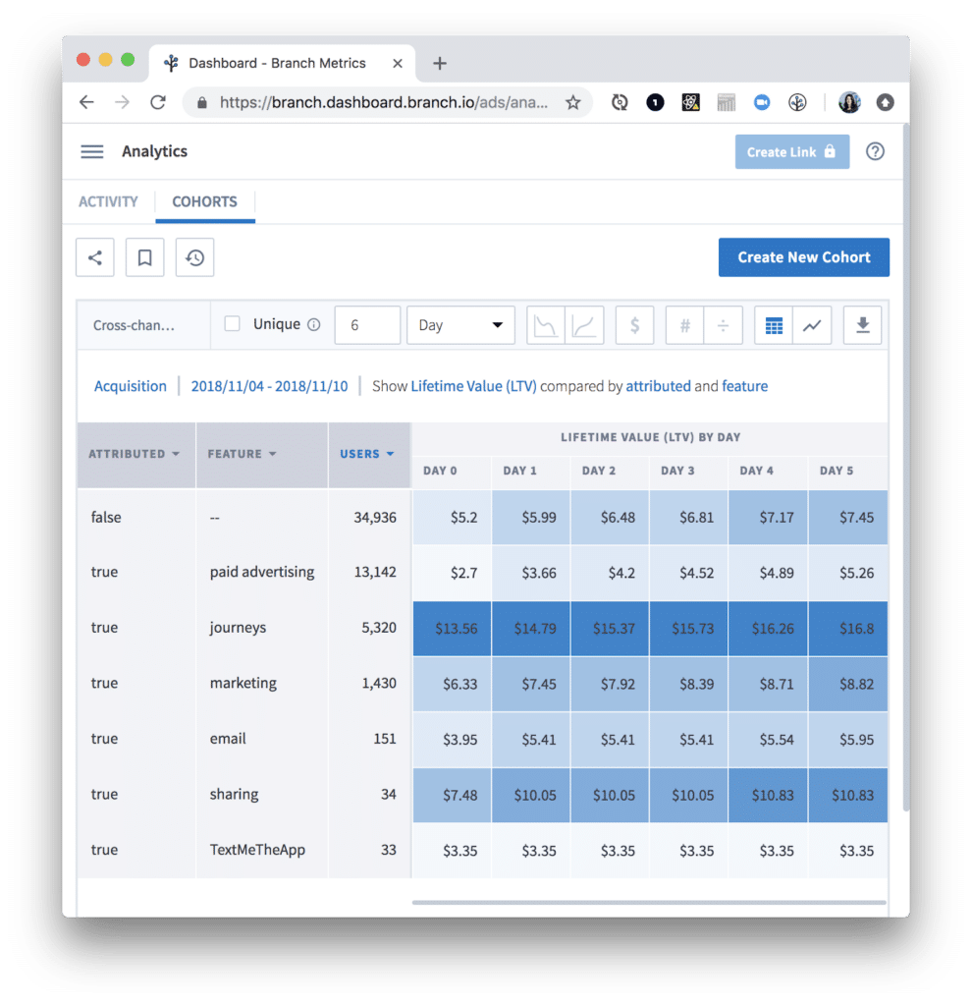Click the dollar sign revenue icon
972x1006 pixels.
pos(635,325)
